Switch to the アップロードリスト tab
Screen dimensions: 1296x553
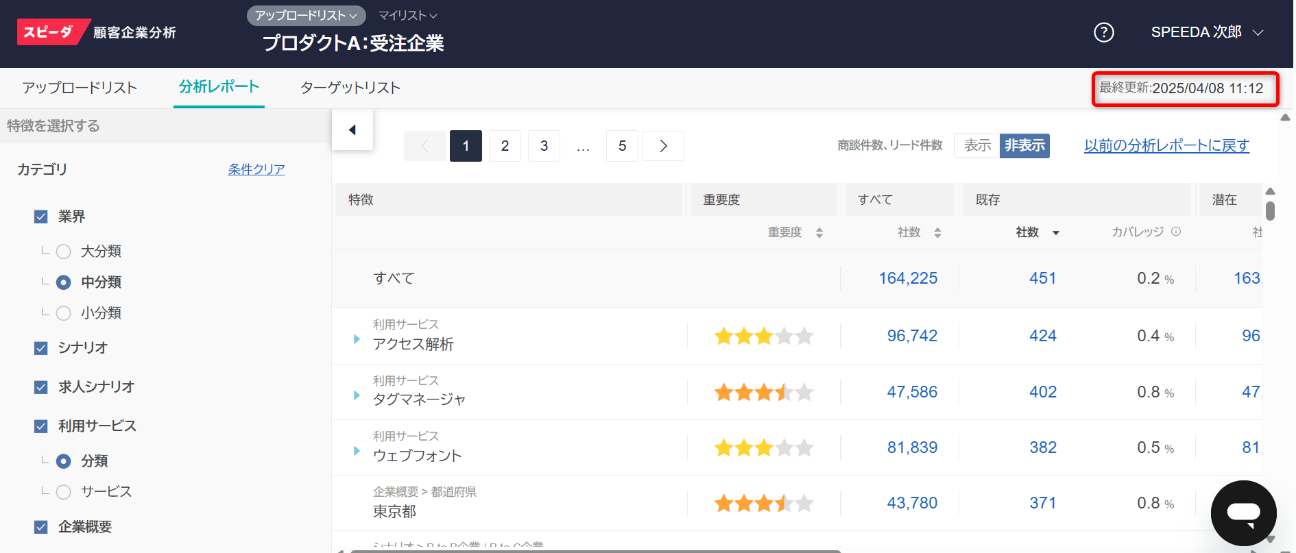[80, 88]
